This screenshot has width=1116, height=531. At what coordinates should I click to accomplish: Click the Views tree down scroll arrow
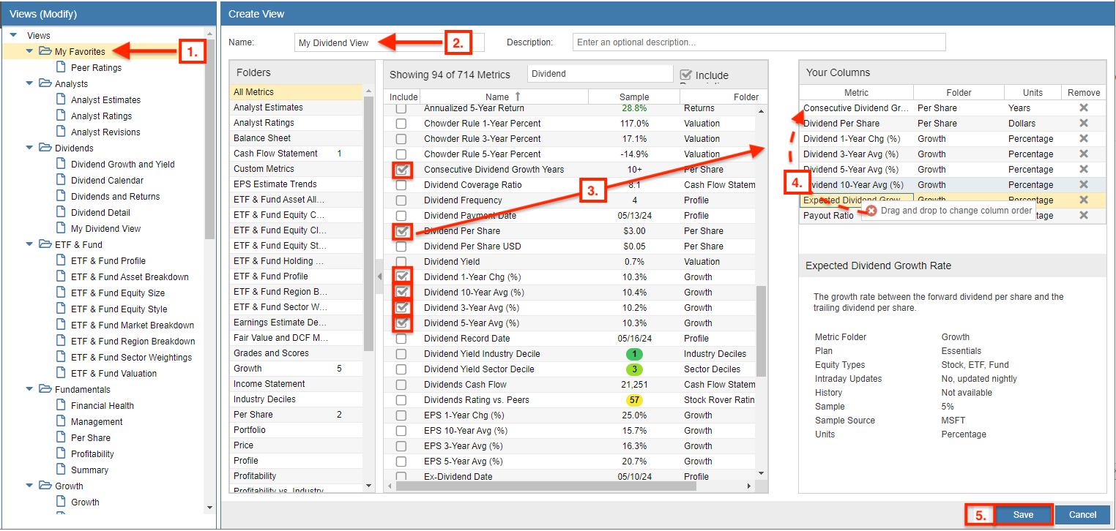coord(210,507)
